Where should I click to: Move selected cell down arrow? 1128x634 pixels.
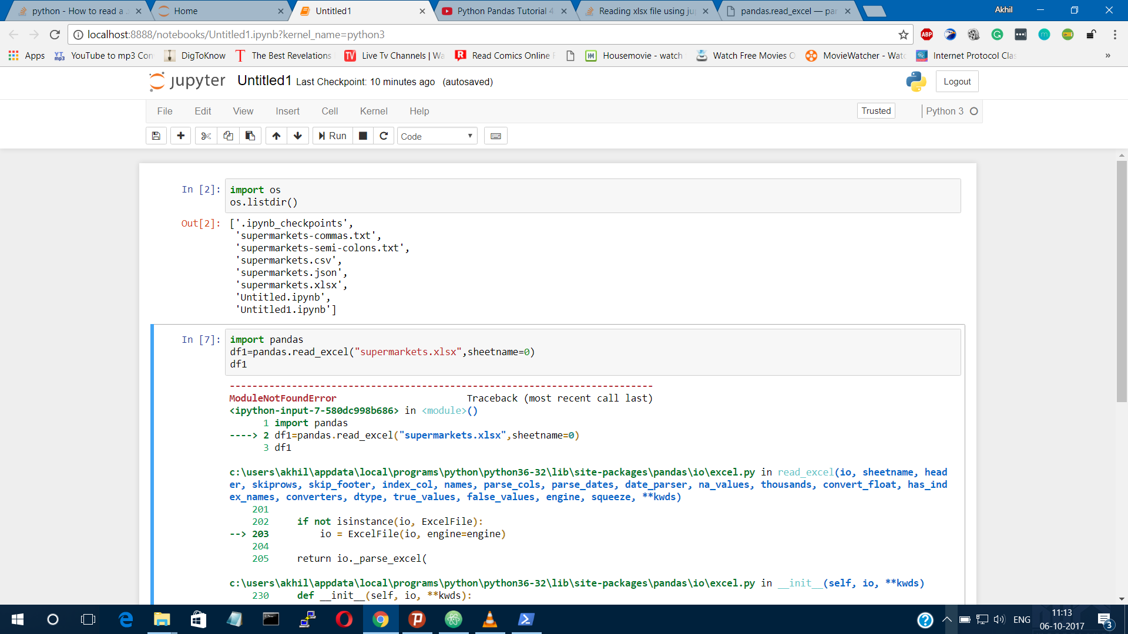pyautogui.click(x=298, y=136)
